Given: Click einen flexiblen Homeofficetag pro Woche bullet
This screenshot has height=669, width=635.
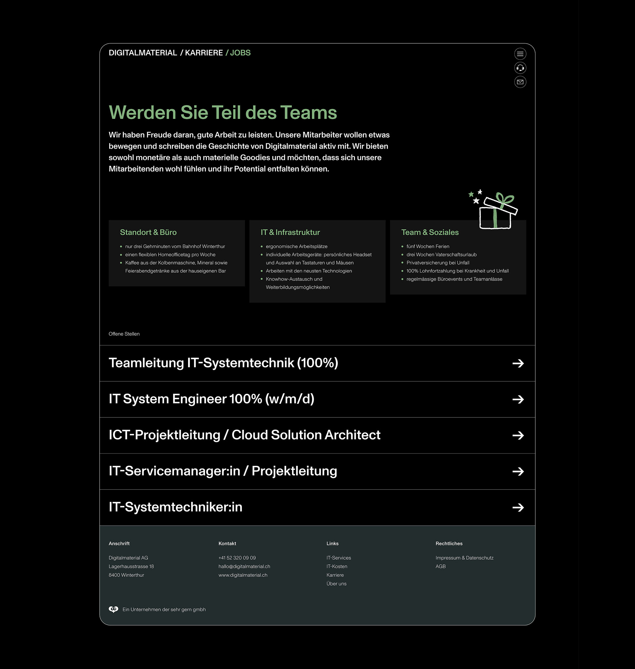Looking at the screenshot, I should click(170, 255).
